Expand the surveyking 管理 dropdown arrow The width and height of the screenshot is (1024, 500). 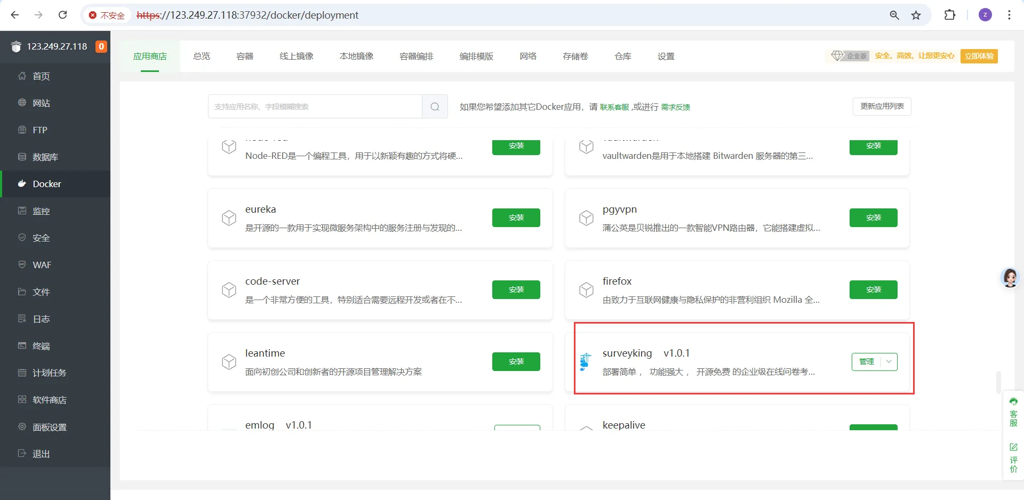click(x=889, y=361)
